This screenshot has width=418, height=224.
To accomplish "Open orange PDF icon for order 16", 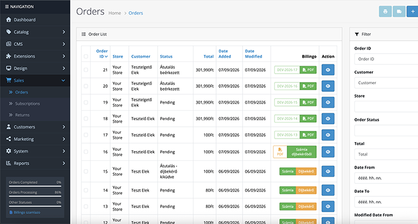I will coord(280,152).
